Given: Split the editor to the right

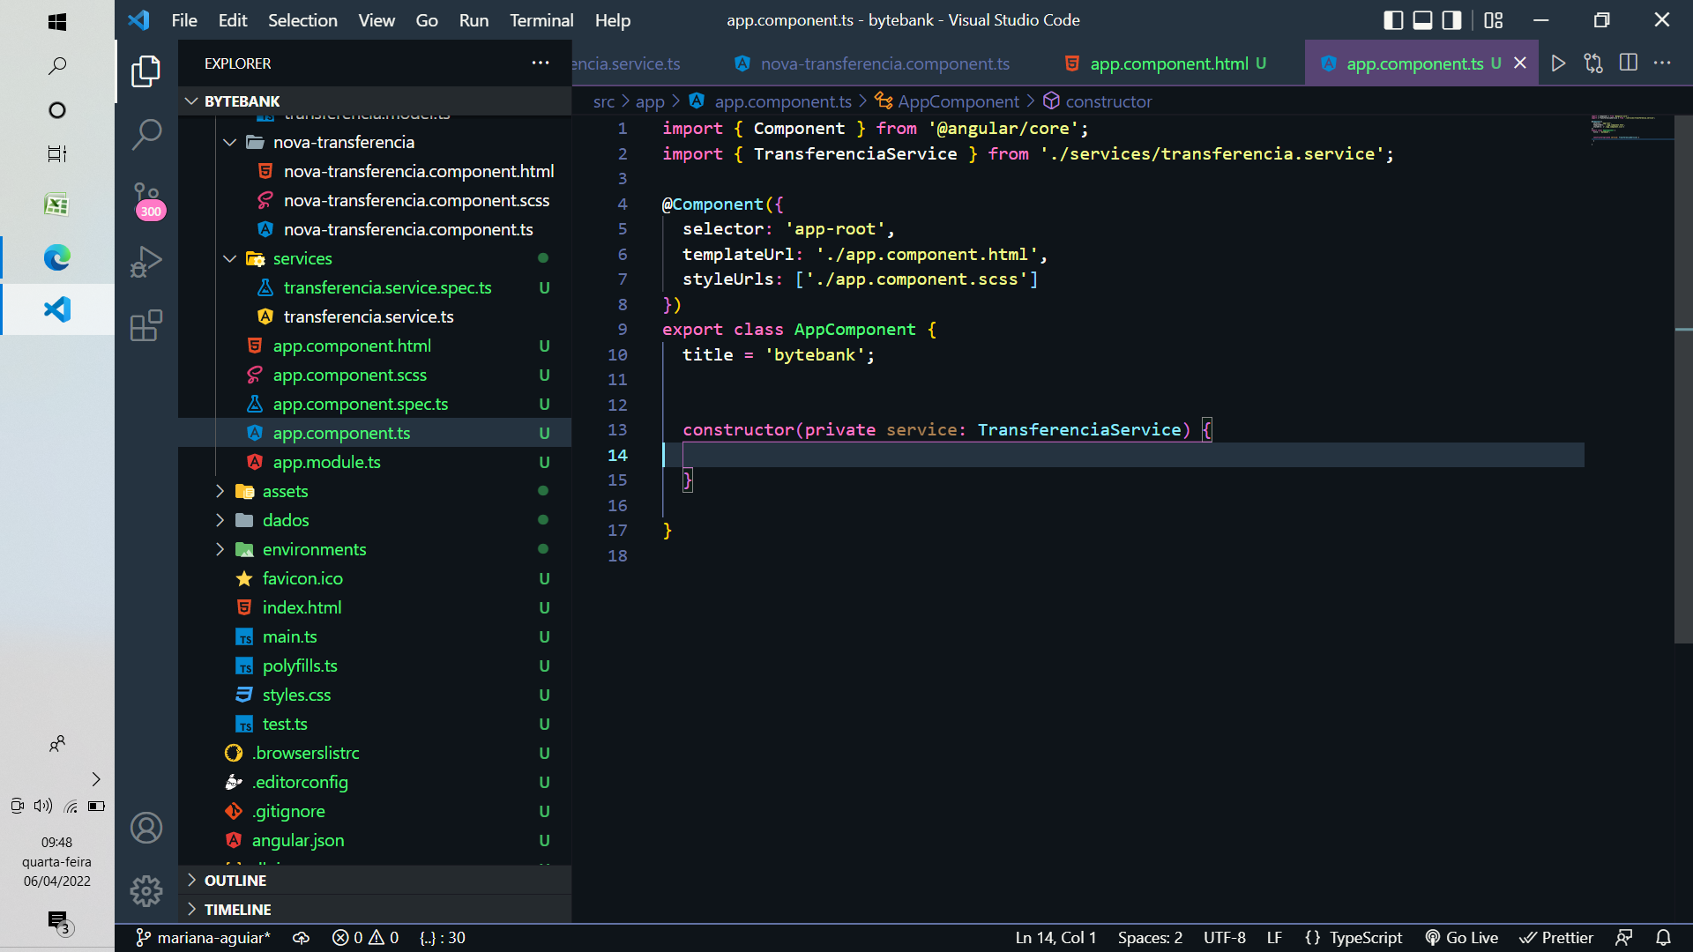Looking at the screenshot, I should click(1629, 63).
